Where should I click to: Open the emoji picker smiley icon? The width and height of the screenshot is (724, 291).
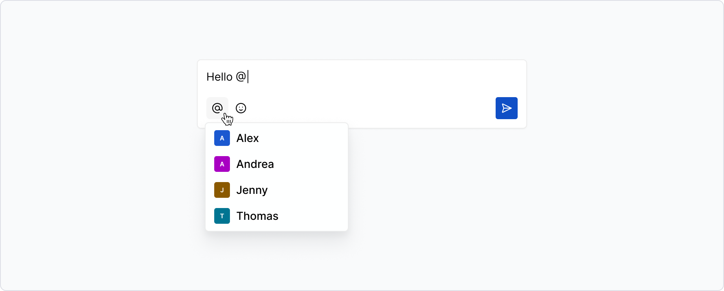pos(241,108)
